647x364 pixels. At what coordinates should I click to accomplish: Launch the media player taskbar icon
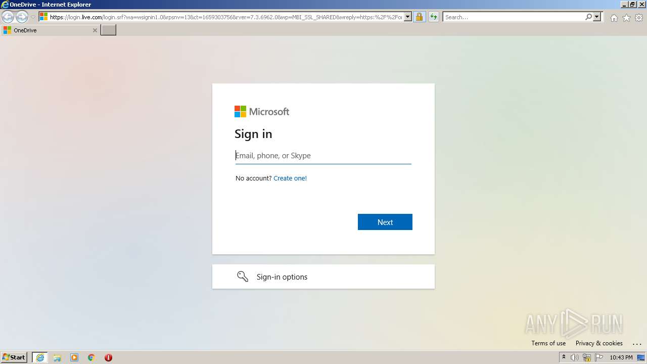pyautogui.click(x=74, y=357)
